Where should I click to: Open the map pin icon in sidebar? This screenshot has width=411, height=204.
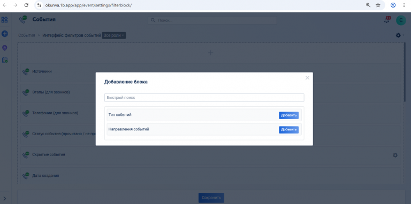(5, 48)
